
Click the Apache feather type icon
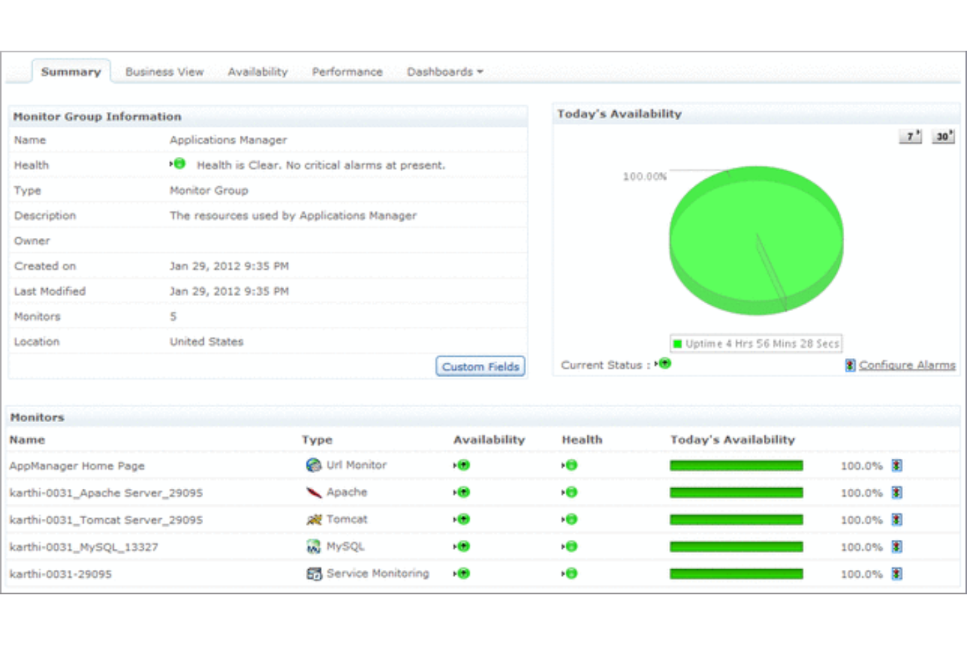[x=314, y=492]
